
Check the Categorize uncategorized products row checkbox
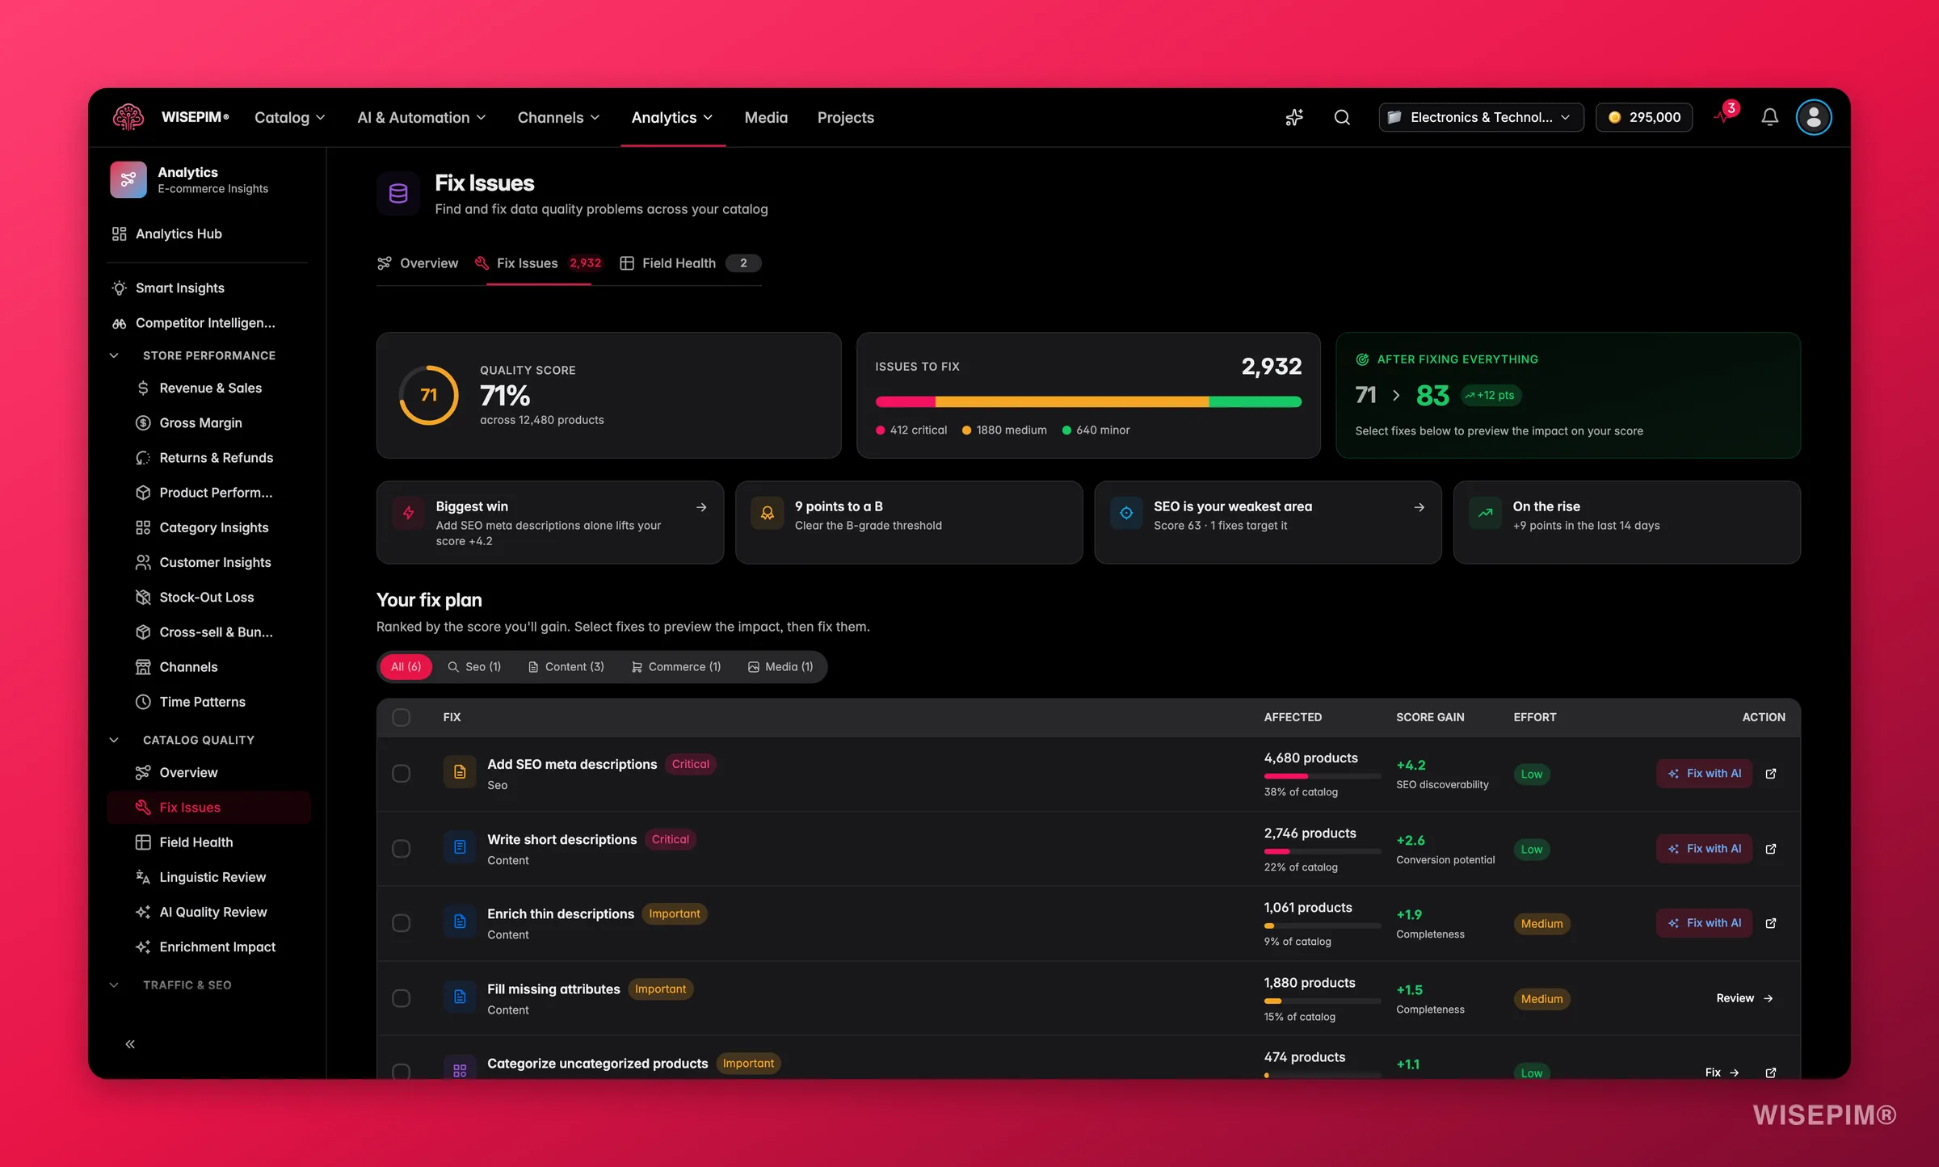pyautogui.click(x=401, y=1072)
